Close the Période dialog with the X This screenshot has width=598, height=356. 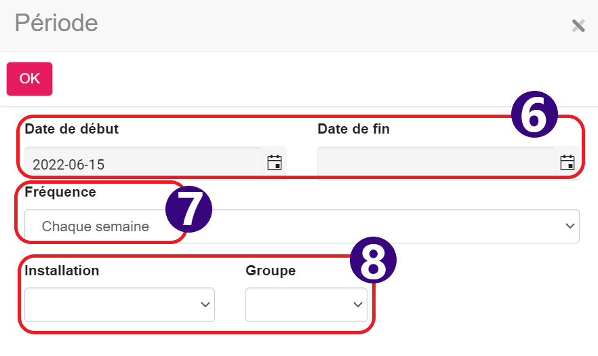click(x=578, y=26)
